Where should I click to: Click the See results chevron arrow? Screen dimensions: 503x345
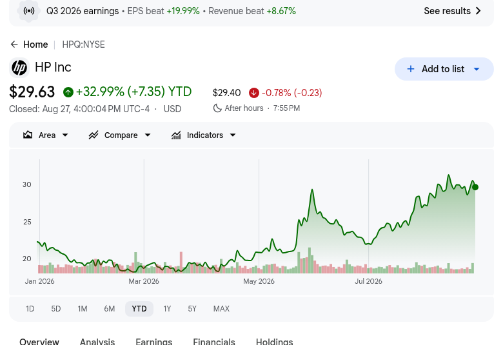tap(478, 11)
